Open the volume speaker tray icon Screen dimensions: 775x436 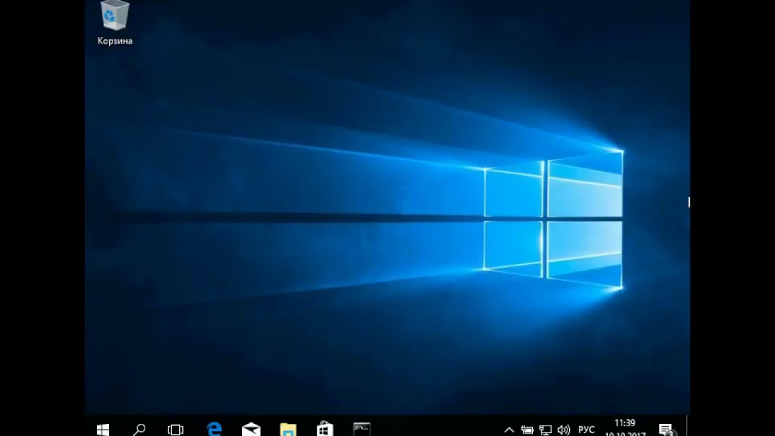click(x=564, y=430)
